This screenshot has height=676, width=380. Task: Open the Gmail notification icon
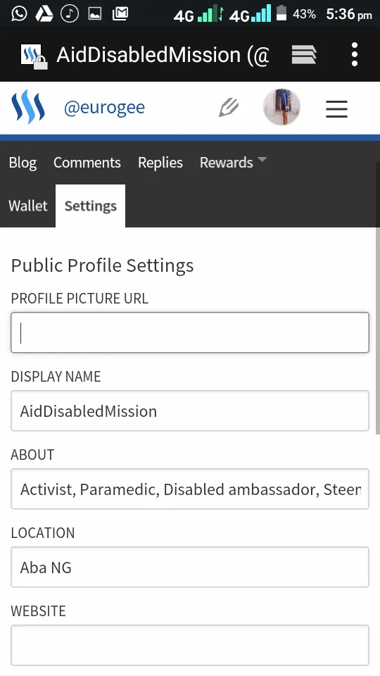click(120, 14)
